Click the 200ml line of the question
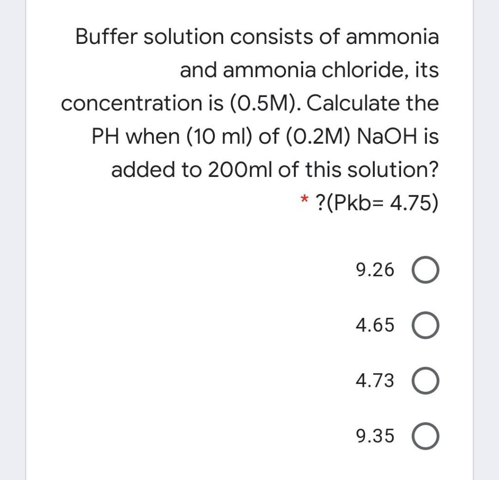 (276, 169)
